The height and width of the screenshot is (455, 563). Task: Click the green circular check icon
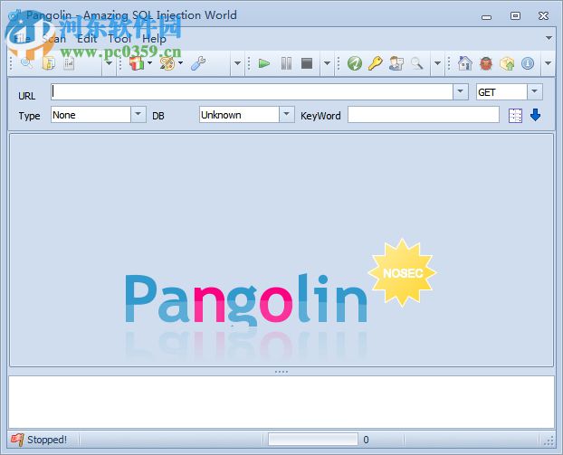click(355, 64)
